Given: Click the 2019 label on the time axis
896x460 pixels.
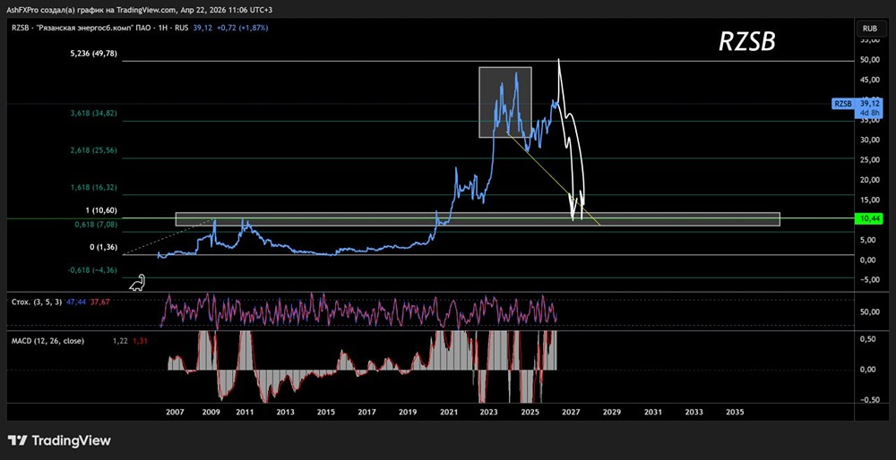Looking at the screenshot, I should pos(408,412).
